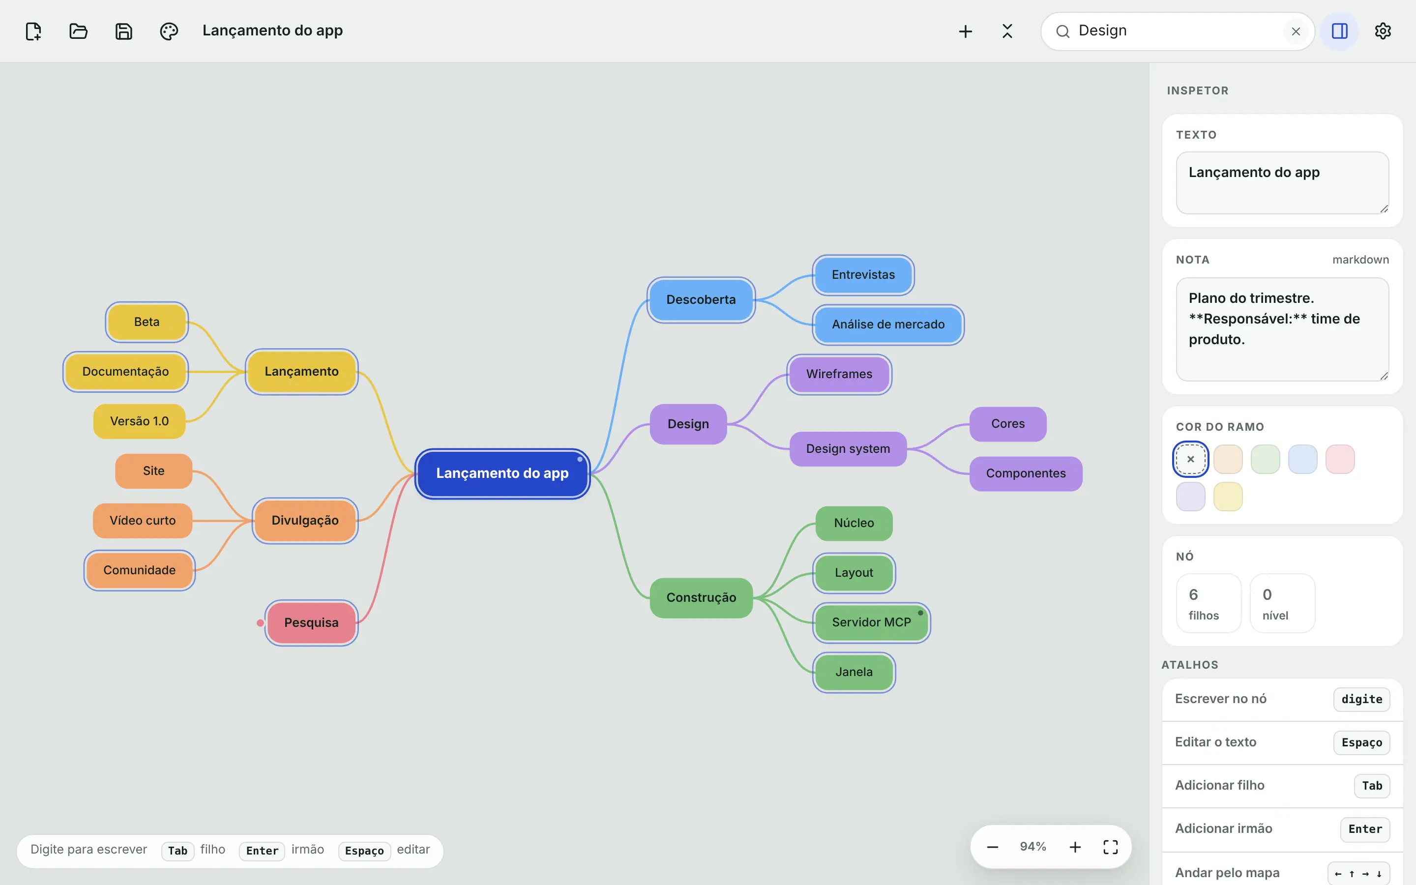Click into the Nota markdown textarea

point(1282,329)
